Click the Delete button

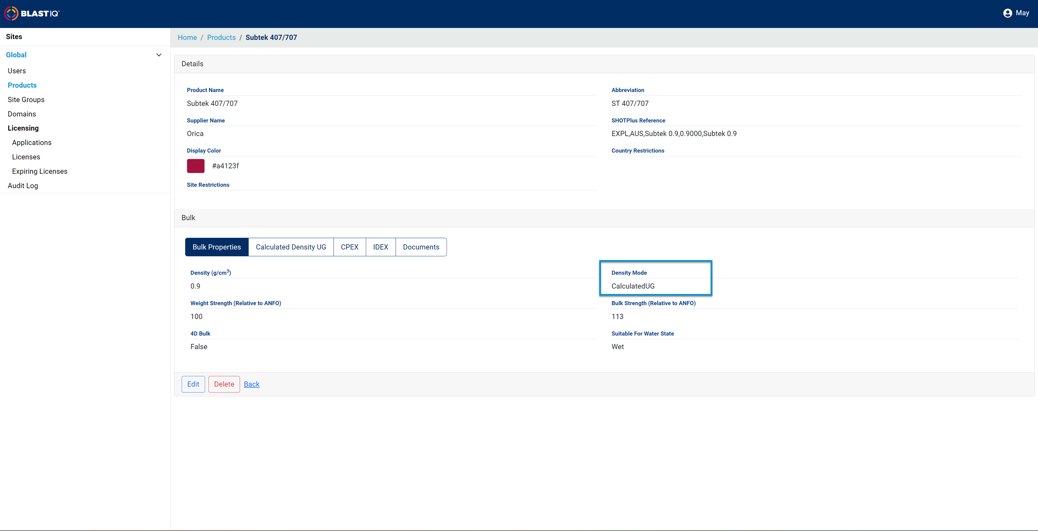pyautogui.click(x=224, y=384)
